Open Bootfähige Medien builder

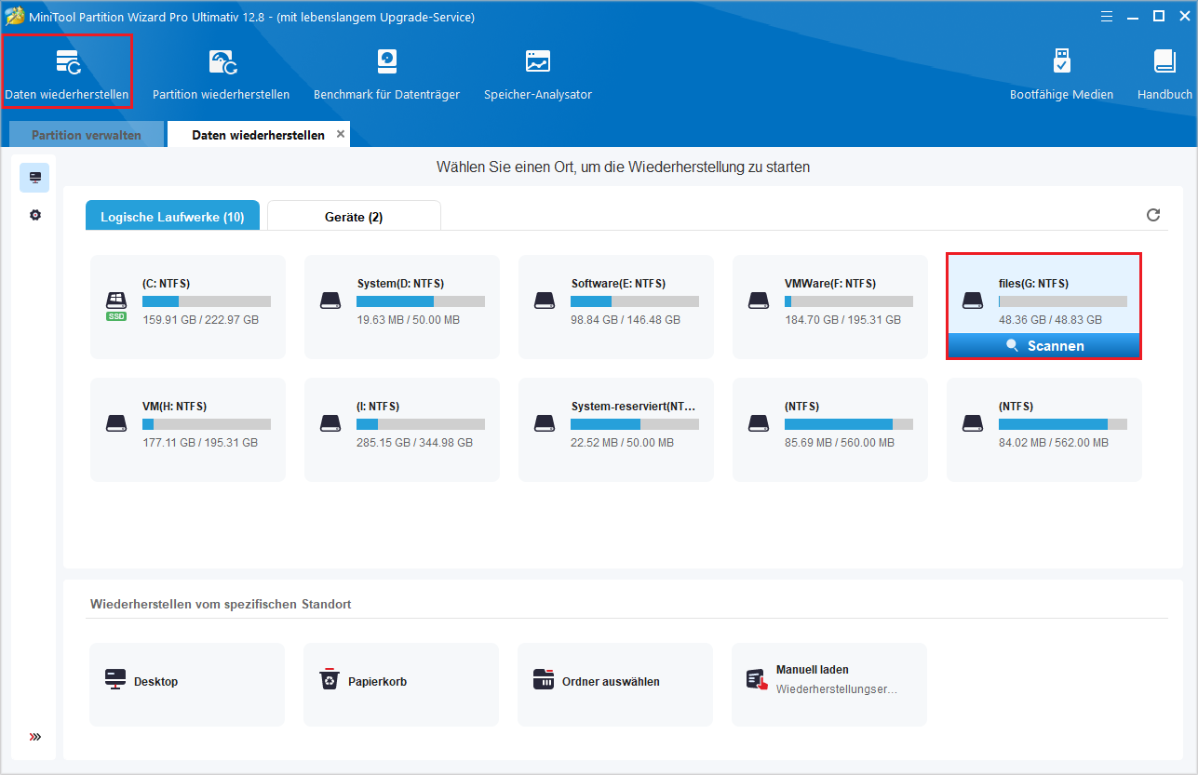1061,74
